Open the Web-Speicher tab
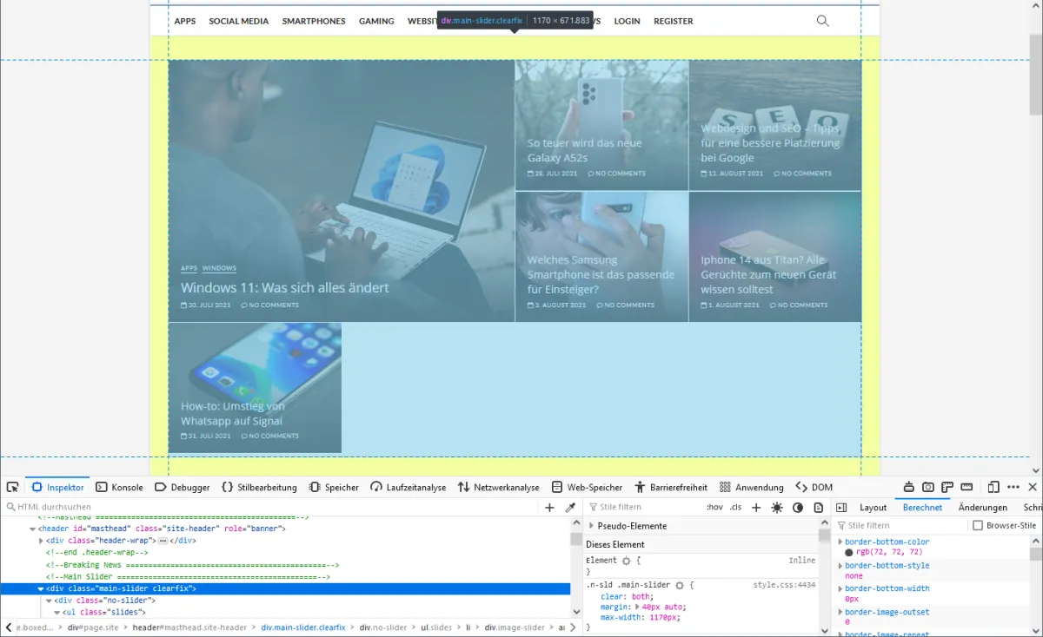The width and height of the screenshot is (1043, 637). tap(586, 488)
